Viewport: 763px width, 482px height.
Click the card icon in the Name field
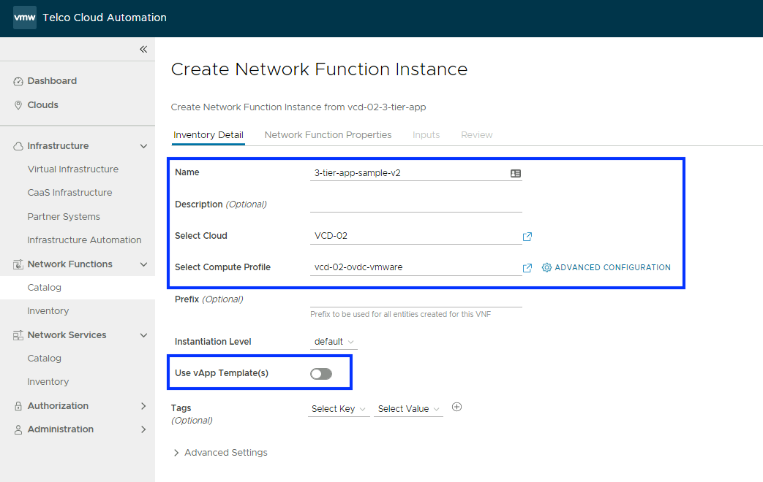[516, 174]
